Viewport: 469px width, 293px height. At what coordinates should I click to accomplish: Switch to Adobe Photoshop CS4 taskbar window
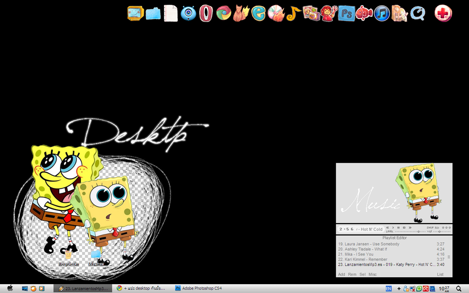point(198,288)
